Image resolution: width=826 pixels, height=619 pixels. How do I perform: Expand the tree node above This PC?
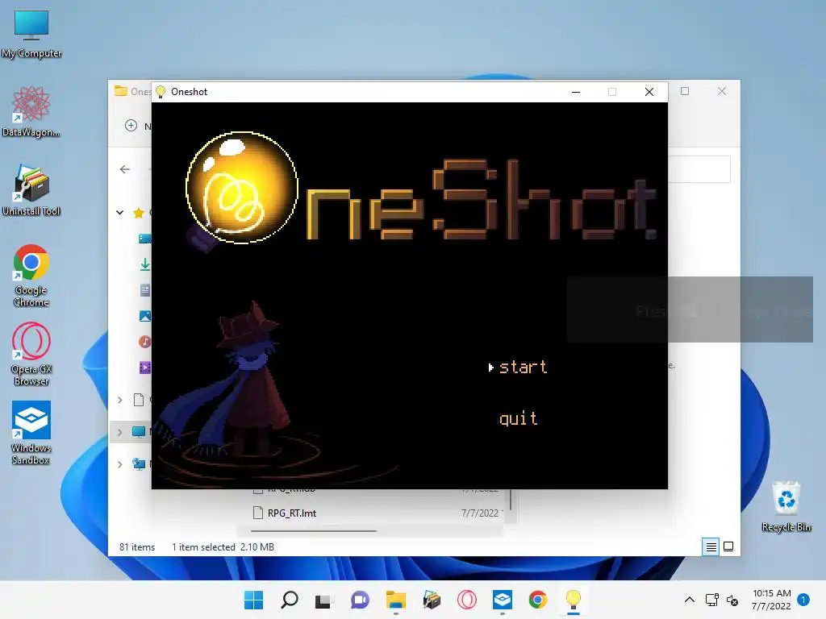click(x=120, y=400)
